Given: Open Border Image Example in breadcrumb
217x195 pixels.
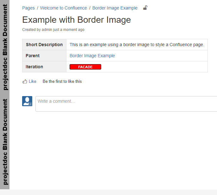Looking at the screenshot, I should [115, 8].
